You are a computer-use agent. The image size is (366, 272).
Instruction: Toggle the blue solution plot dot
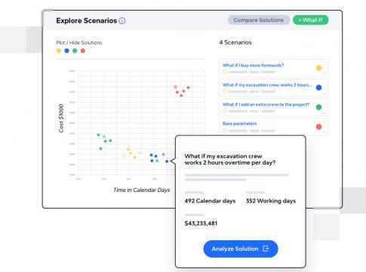click(66, 51)
